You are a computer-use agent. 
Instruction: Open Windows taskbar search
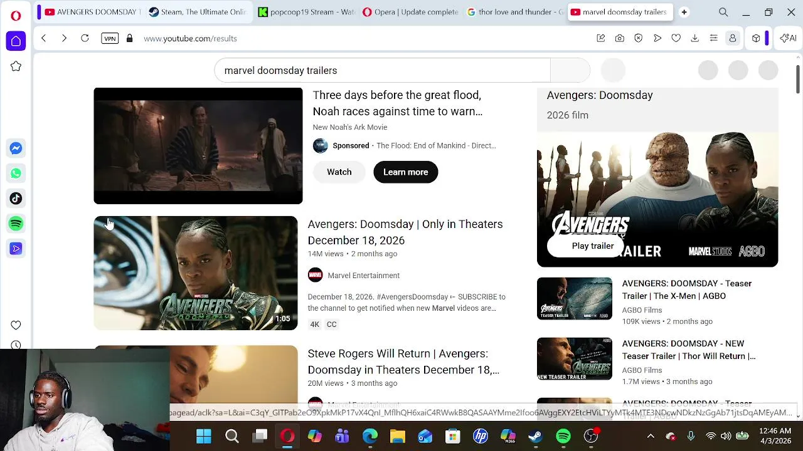[x=232, y=436]
